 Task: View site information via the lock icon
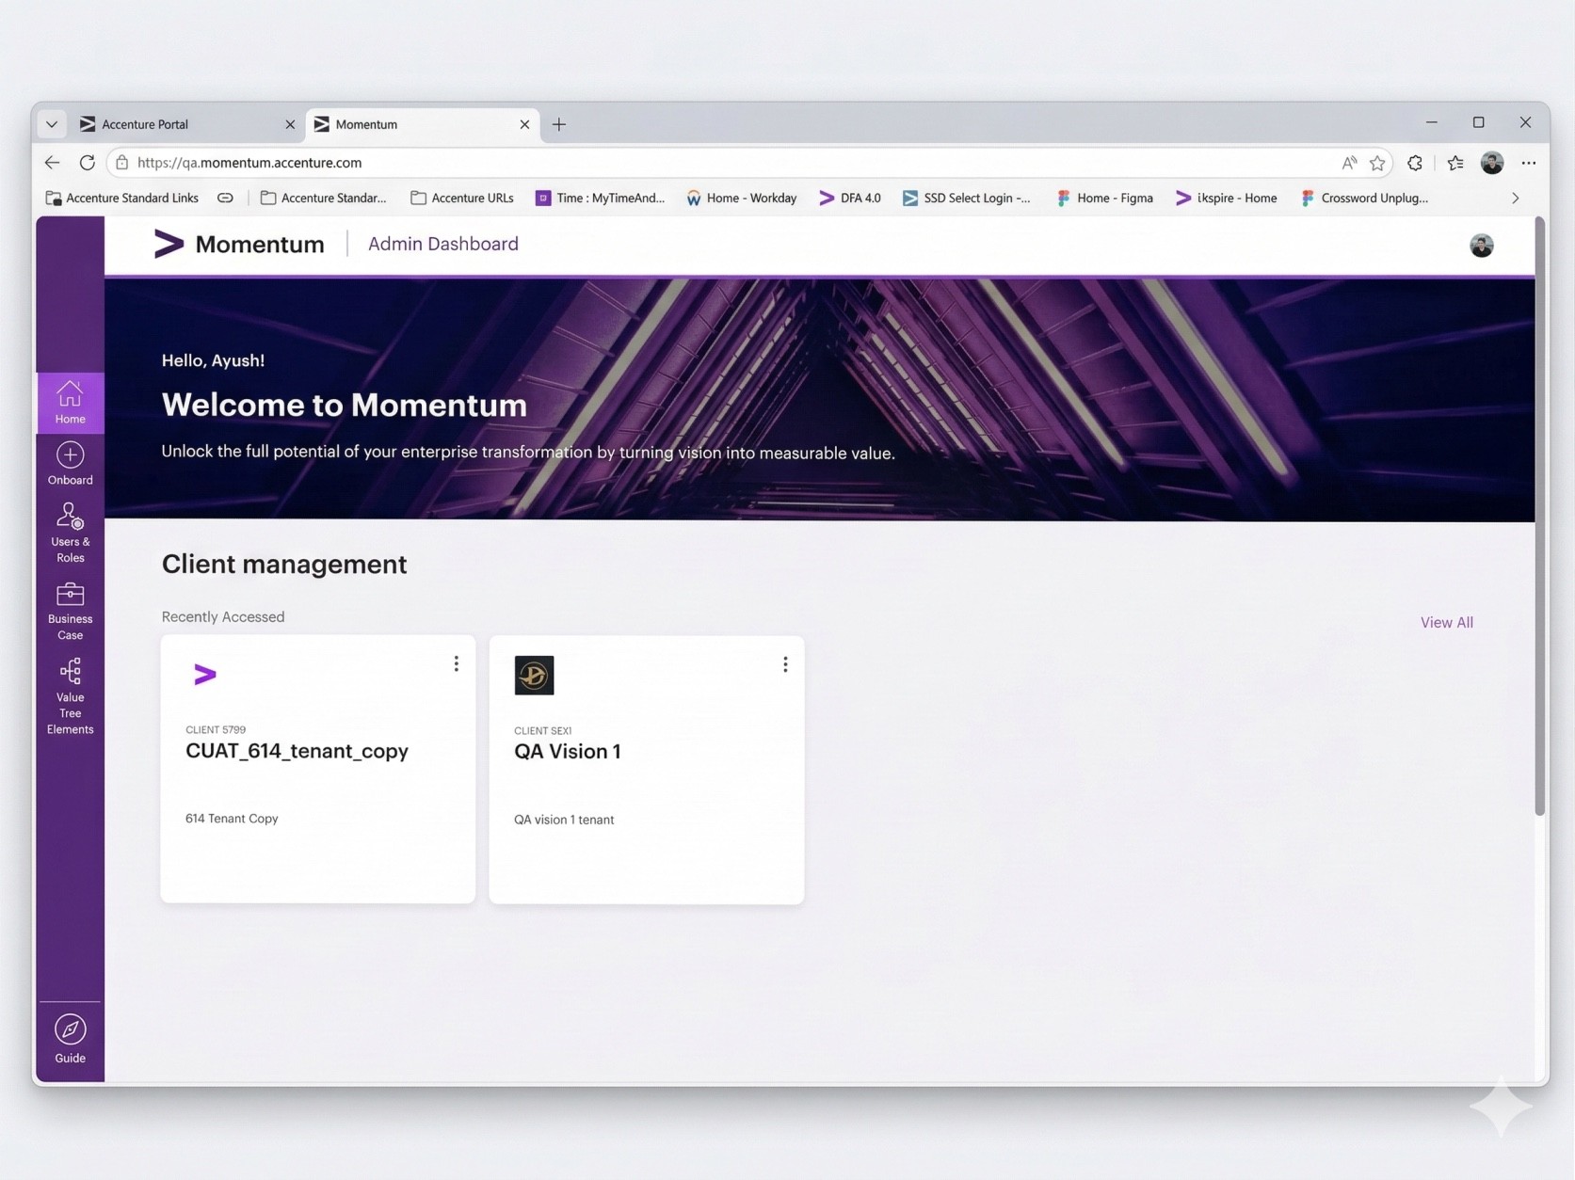(122, 163)
